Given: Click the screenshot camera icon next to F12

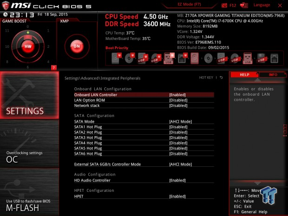Looking at the screenshot, I should 224,5.
